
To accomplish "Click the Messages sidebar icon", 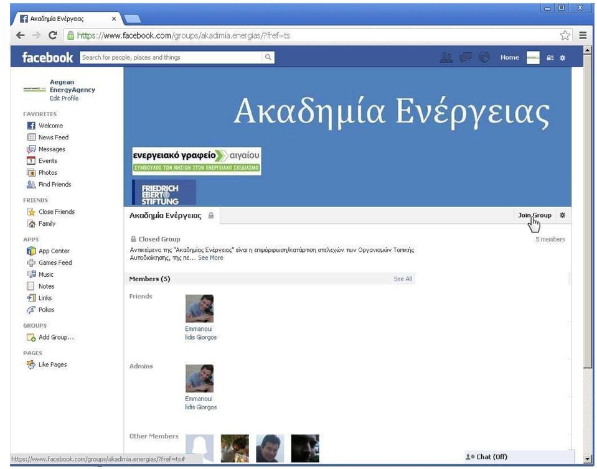I will tap(31, 149).
